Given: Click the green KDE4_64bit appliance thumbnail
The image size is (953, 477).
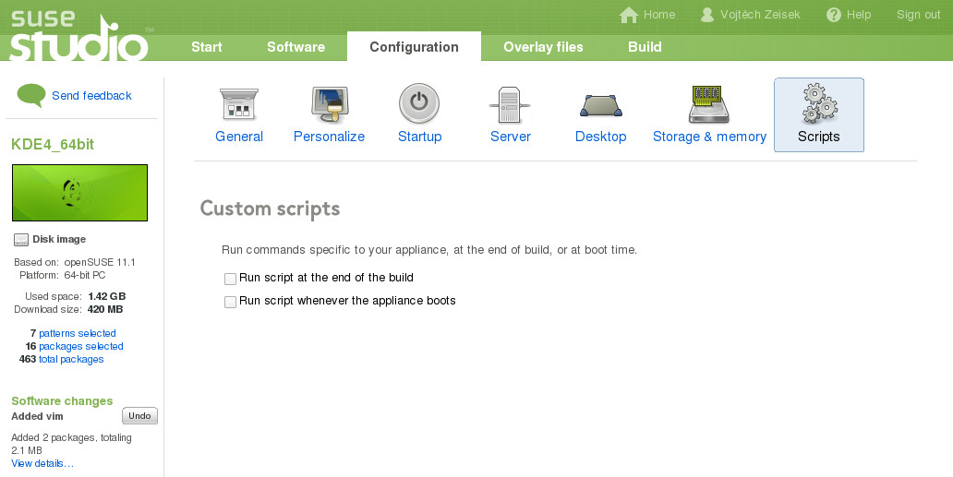Looking at the screenshot, I should 79,193.
